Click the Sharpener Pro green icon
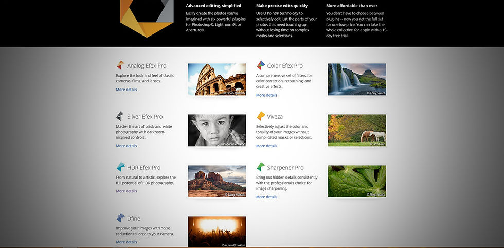Screen dimensions: 504x248 point(261,167)
